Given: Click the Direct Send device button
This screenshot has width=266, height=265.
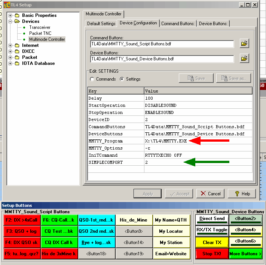Looking at the screenshot, I should point(212,219).
